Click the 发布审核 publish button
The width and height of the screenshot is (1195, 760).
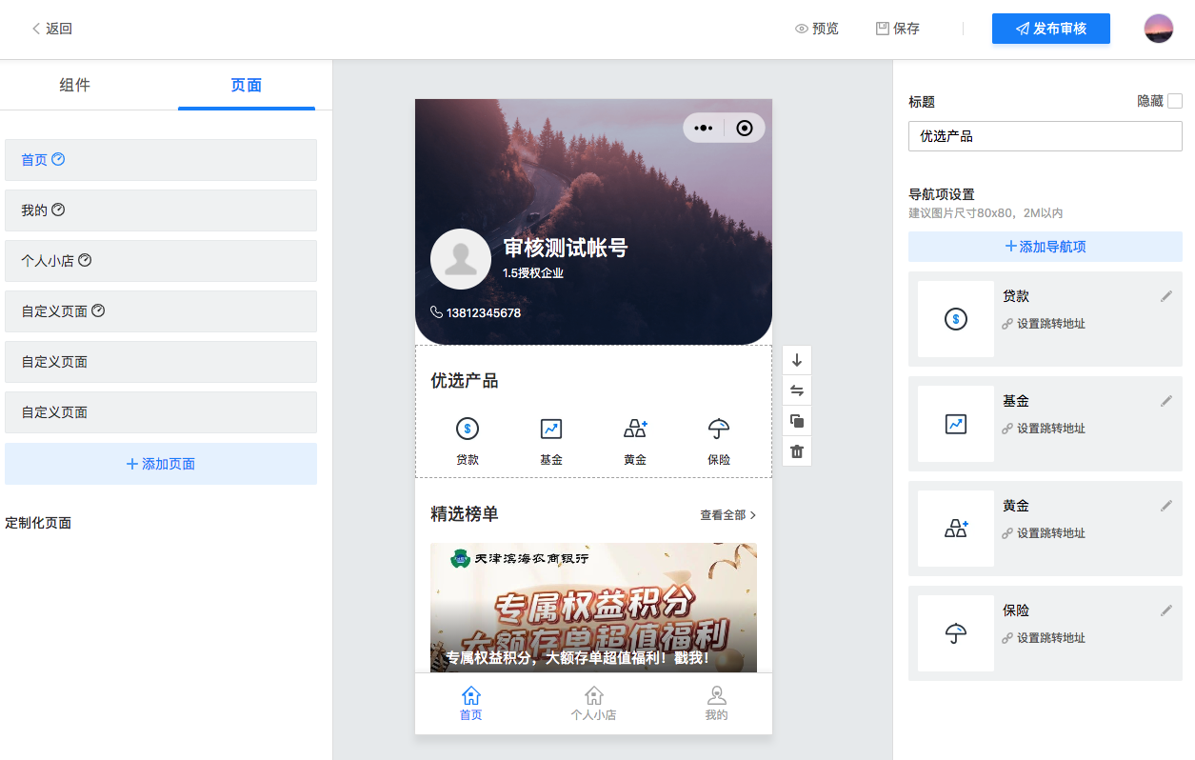(x=1051, y=29)
